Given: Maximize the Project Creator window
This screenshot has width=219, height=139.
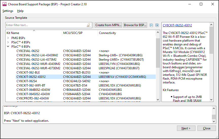Looking at the screenshot, I should (201, 4).
